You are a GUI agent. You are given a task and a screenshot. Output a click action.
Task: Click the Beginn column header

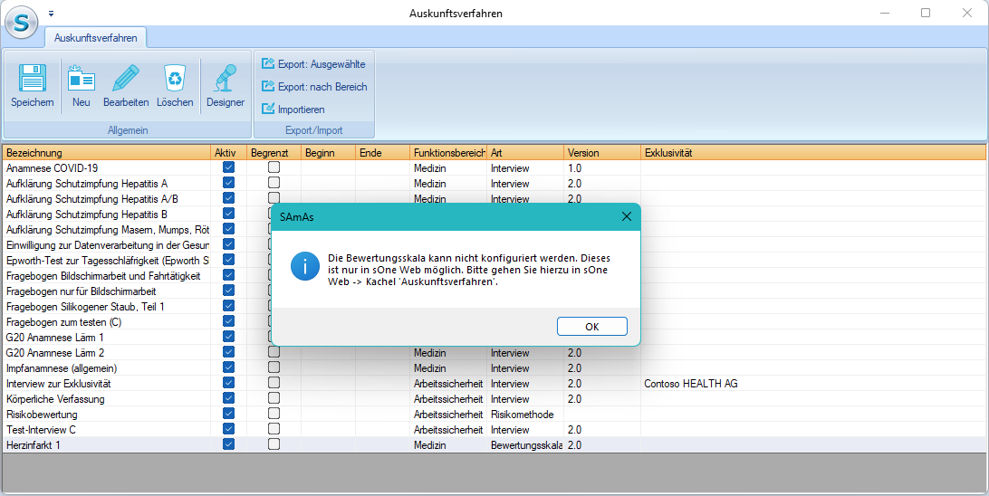tap(328, 153)
